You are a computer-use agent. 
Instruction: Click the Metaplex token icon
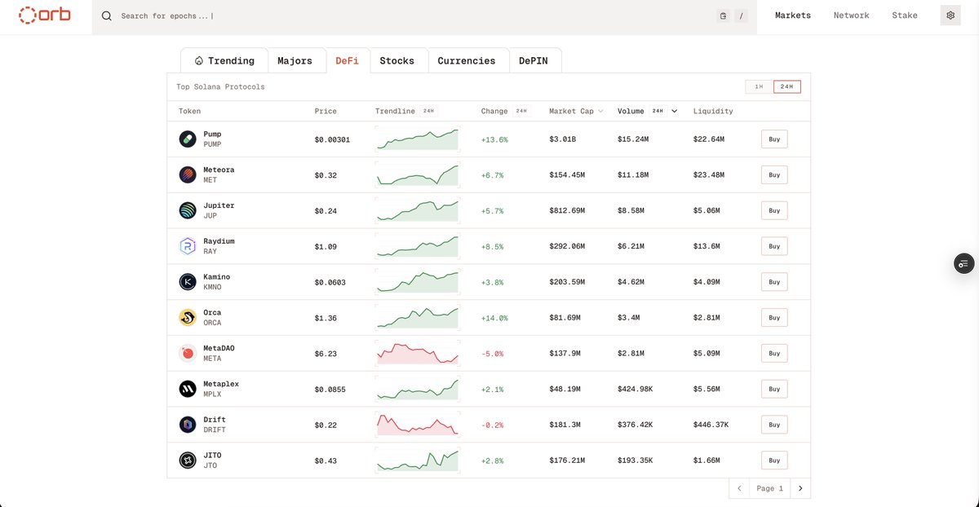point(188,389)
